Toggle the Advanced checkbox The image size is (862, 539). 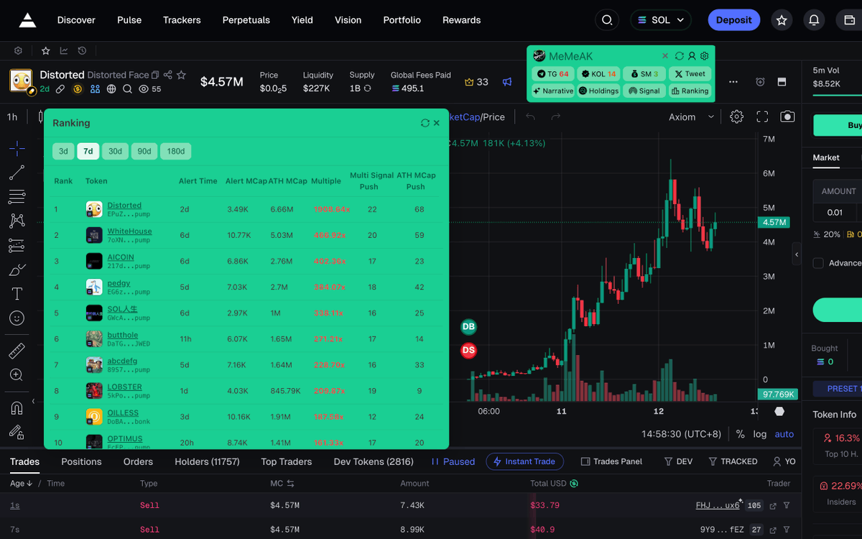[x=818, y=263]
